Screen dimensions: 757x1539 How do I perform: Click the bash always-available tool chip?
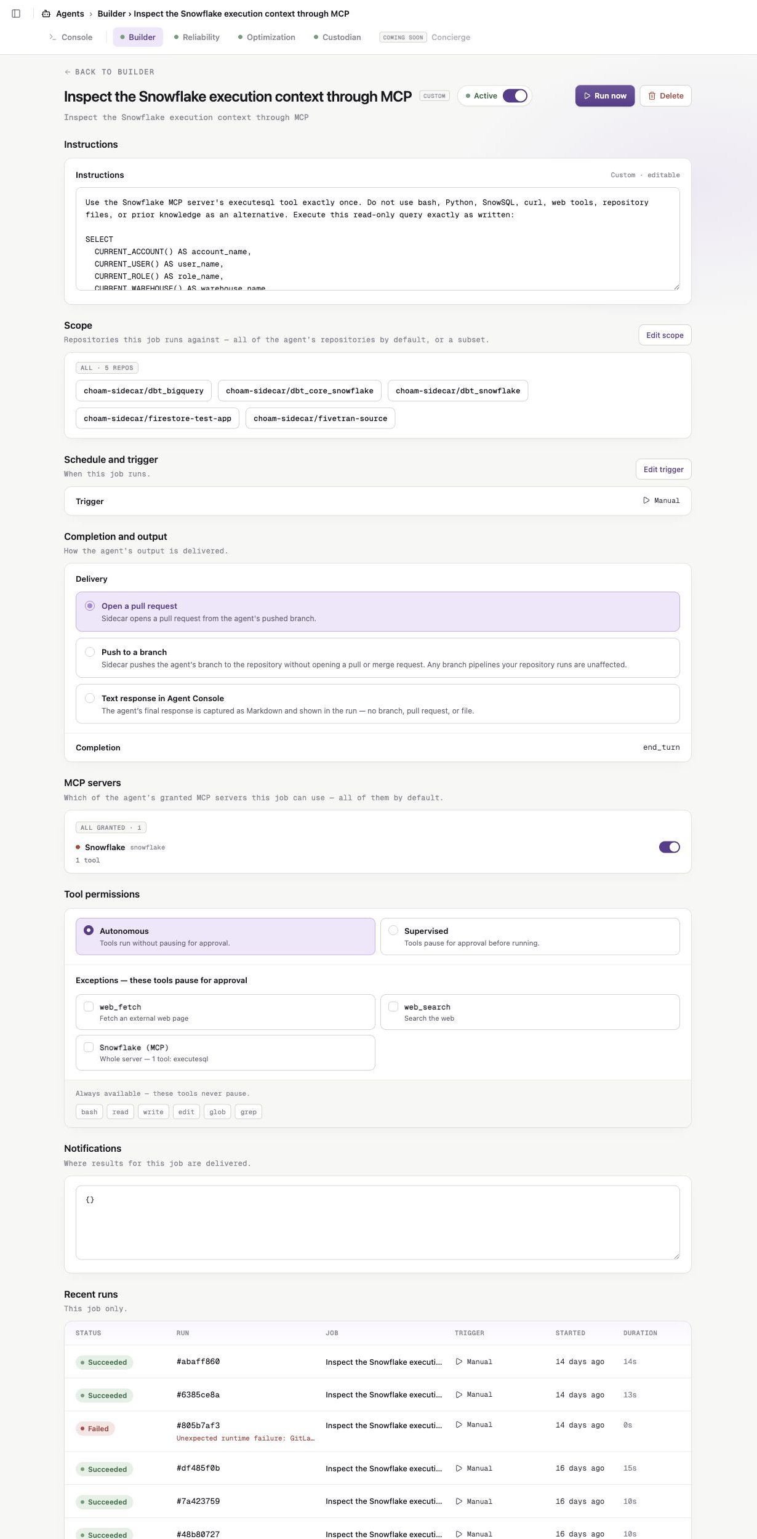[89, 1112]
